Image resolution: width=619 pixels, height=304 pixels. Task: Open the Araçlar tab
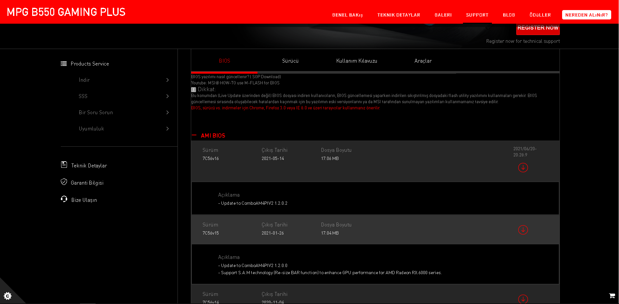click(x=423, y=61)
